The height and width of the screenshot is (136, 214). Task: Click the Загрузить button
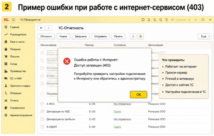(81, 36)
